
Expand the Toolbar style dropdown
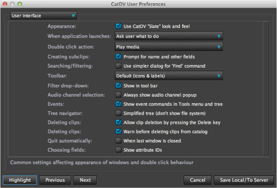click(169, 76)
